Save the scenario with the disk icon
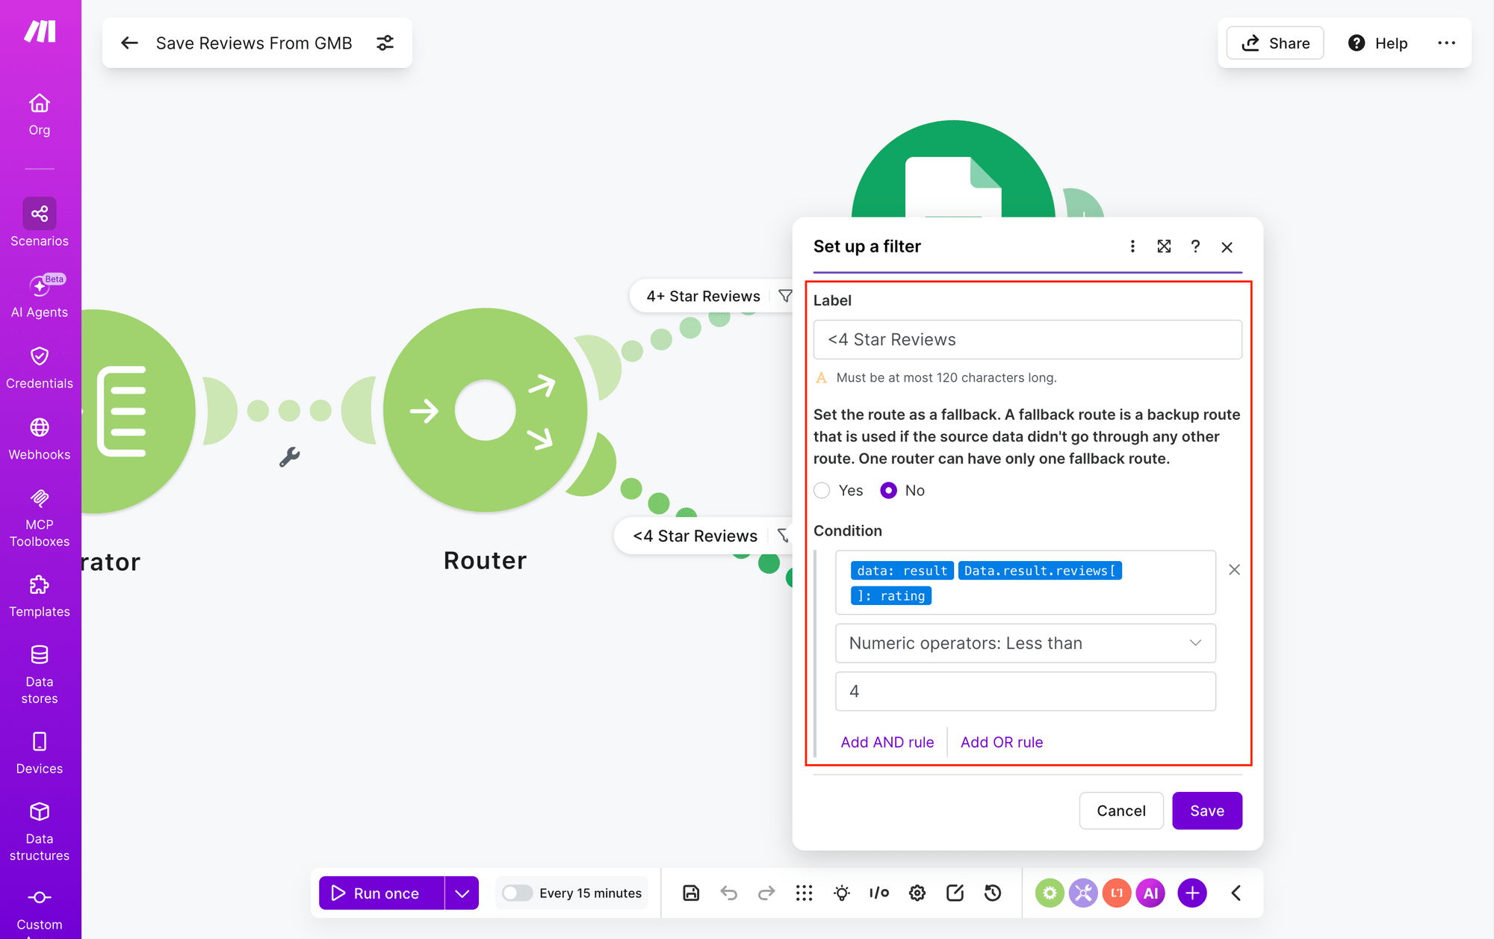The image size is (1494, 939). pos(691,893)
